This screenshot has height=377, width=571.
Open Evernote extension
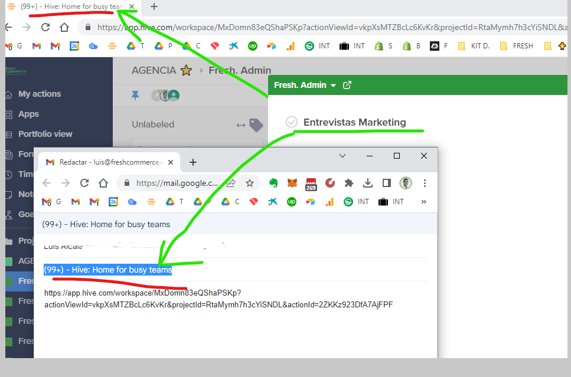click(x=273, y=183)
